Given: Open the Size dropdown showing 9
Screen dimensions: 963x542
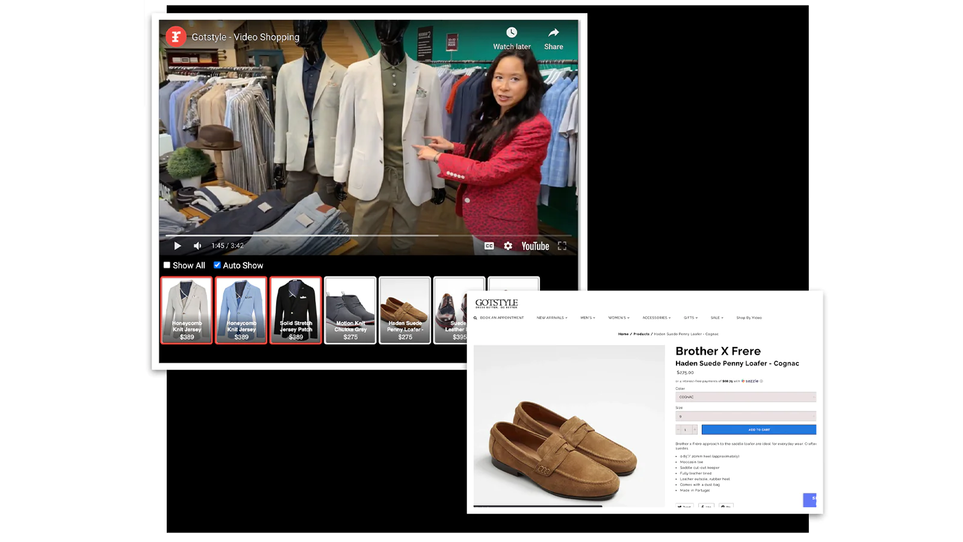Looking at the screenshot, I should point(746,416).
